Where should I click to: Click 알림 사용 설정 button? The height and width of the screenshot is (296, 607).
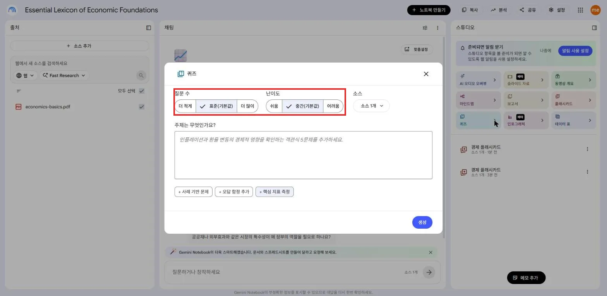pos(575,51)
